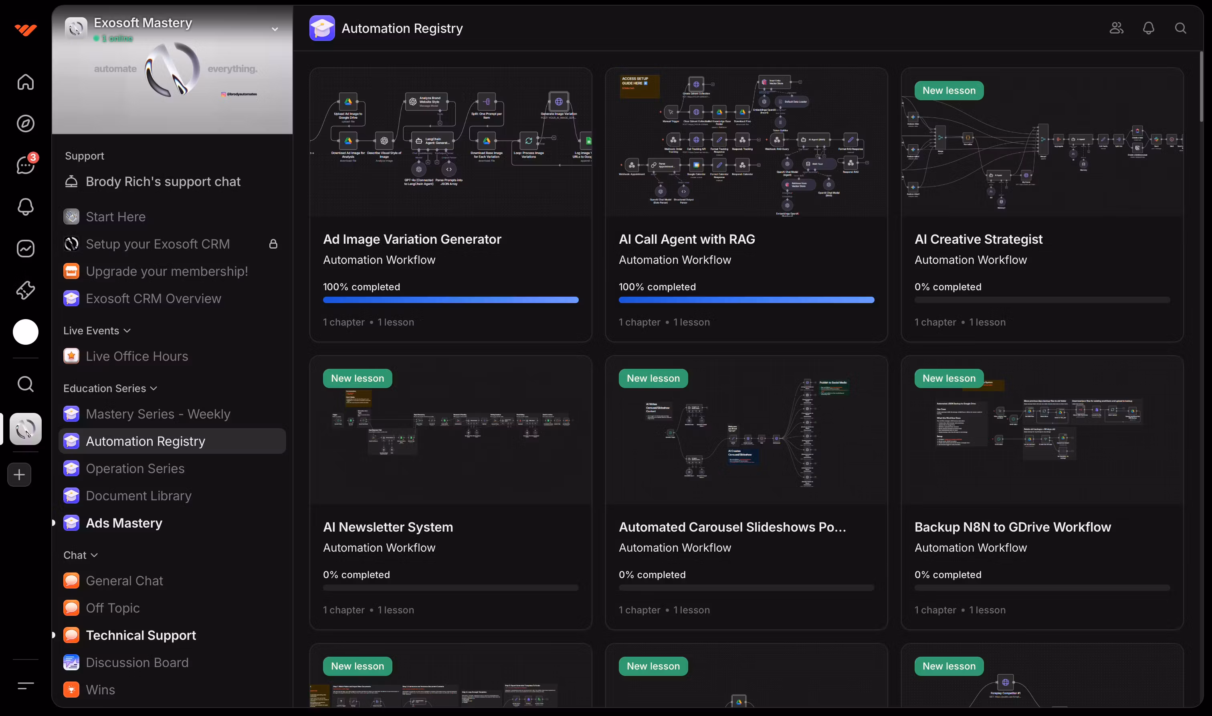Click the members icon in top header
1212x716 pixels.
click(x=1116, y=28)
